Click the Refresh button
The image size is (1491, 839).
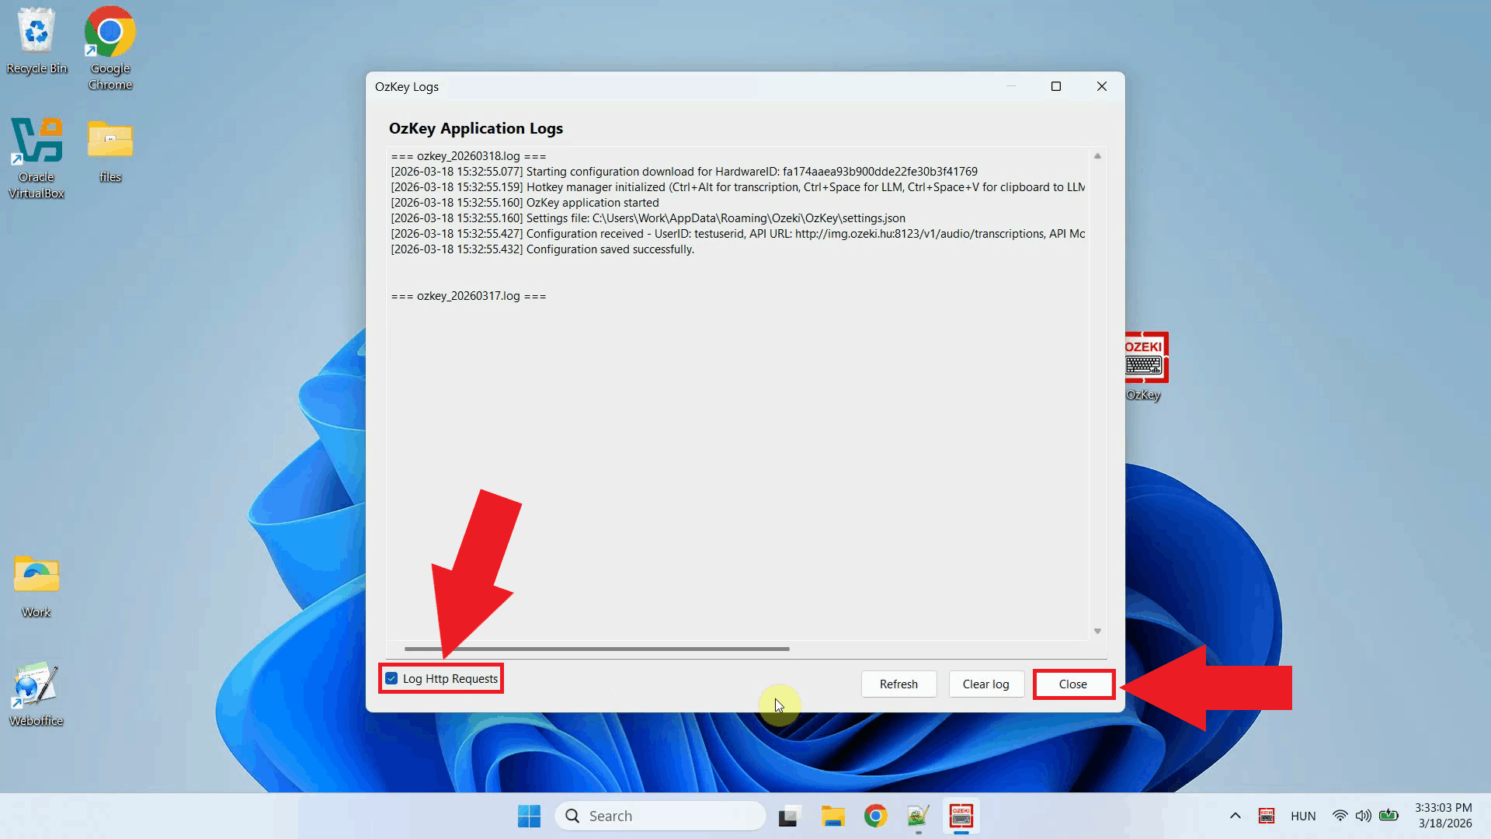click(x=898, y=684)
